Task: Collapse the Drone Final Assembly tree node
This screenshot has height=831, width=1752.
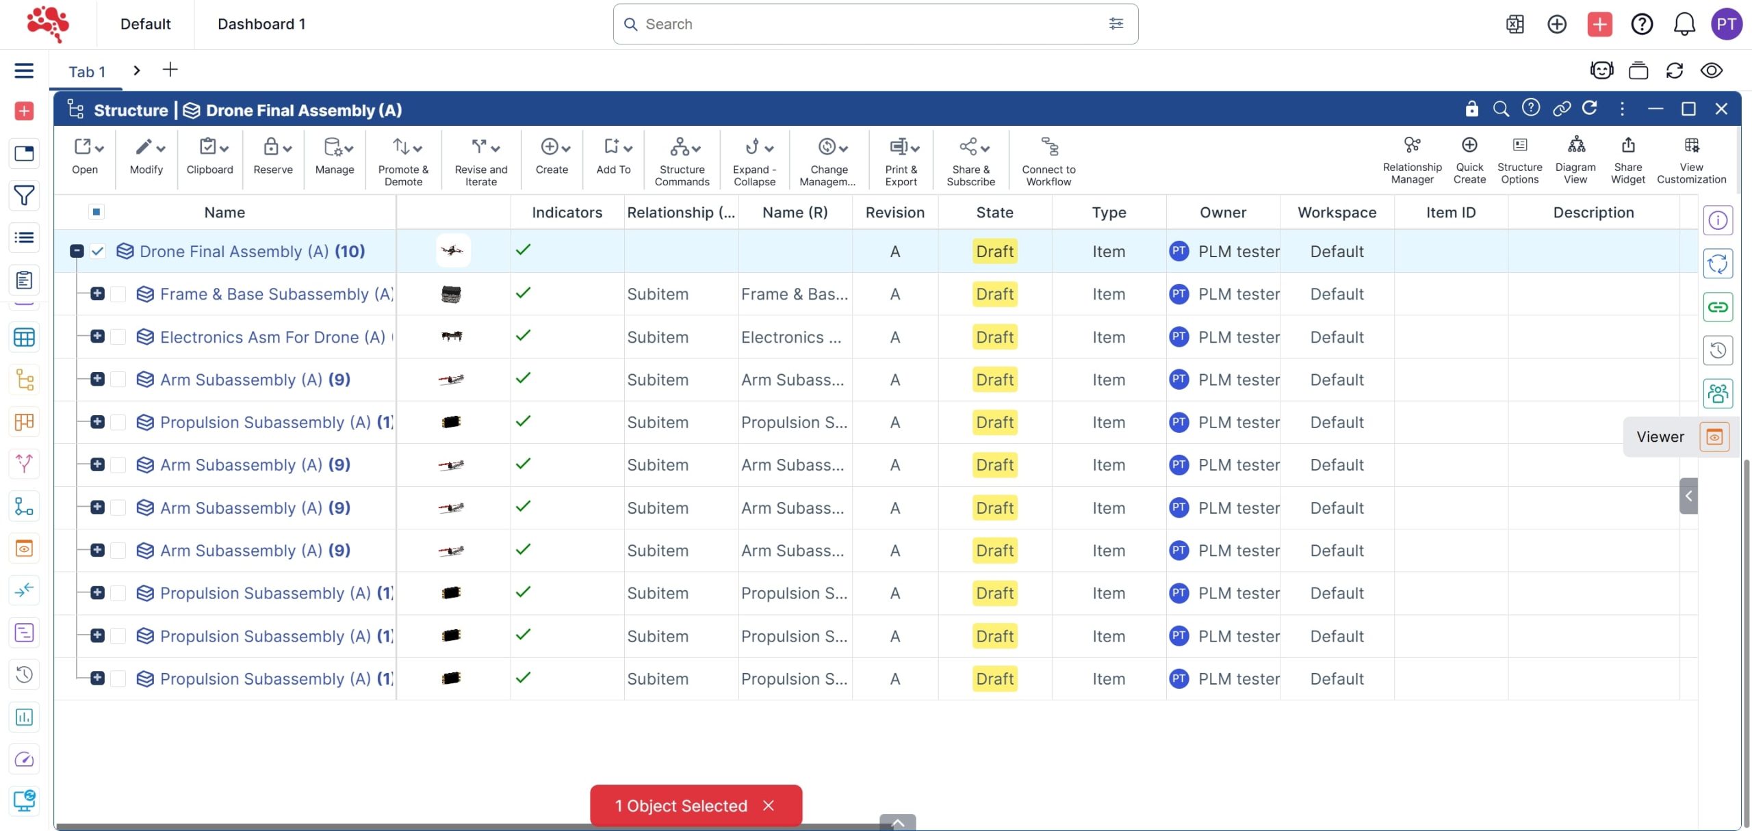Action: (77, 251)
